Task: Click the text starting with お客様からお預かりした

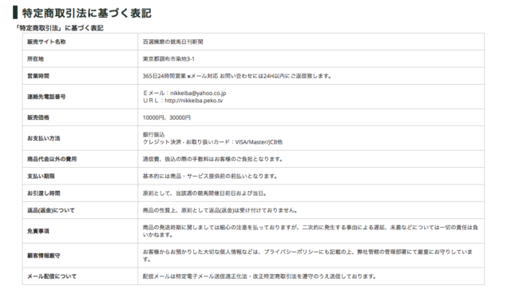Action: (307, 256)
